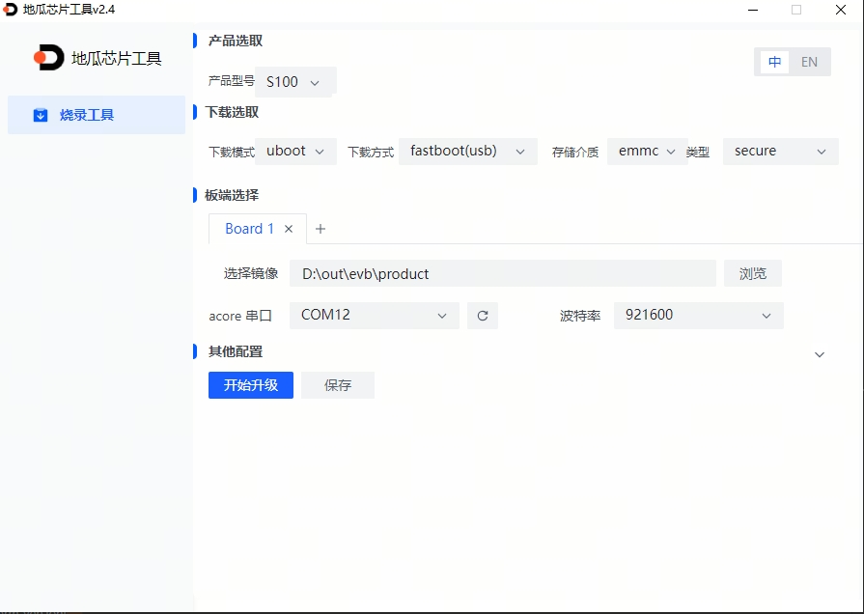Add a new board tab with plus icon

pos(321,229)
